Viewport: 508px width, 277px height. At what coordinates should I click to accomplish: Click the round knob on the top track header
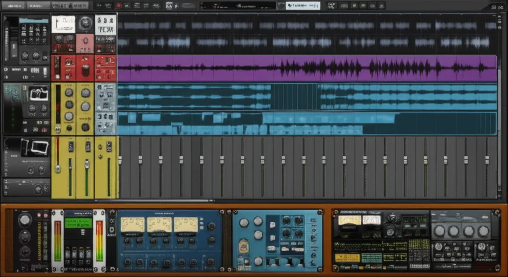(85, 23)
